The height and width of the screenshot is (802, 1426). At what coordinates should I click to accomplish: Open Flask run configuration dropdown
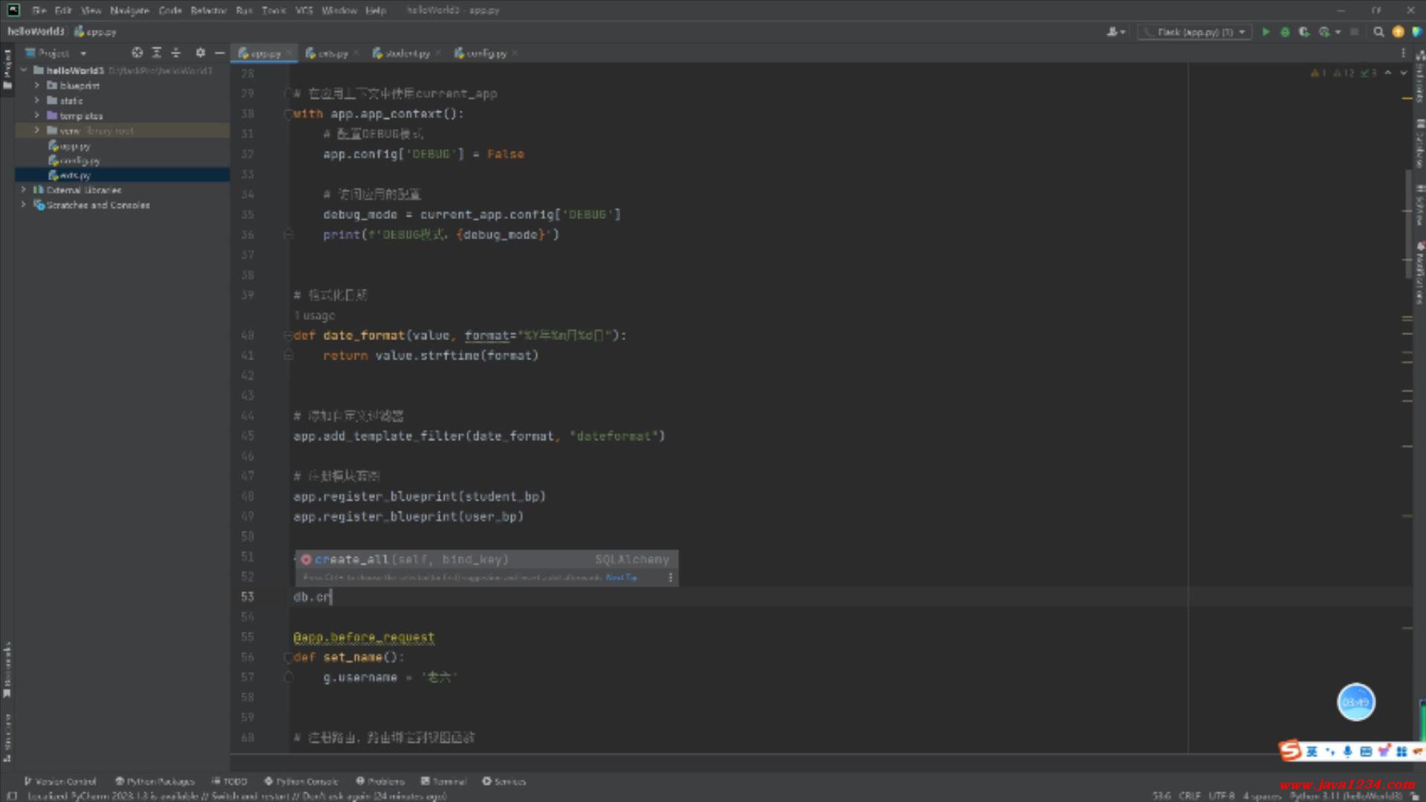click(1193, 32)
